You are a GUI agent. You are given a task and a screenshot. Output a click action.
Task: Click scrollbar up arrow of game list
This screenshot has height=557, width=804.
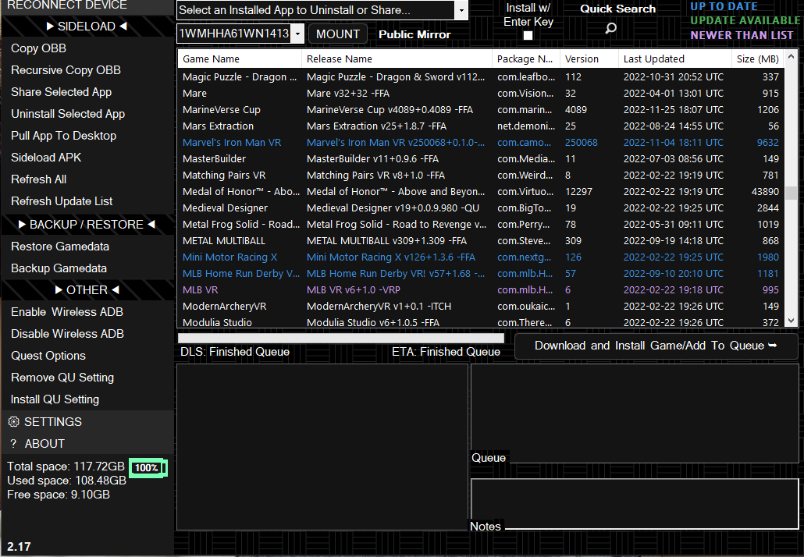(x=792, y=55)
